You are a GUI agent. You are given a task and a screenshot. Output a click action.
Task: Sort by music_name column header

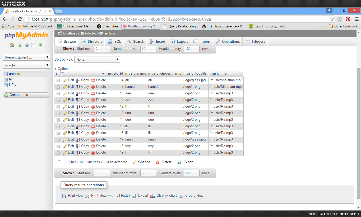pyautogui.click(x=136, y=74)
